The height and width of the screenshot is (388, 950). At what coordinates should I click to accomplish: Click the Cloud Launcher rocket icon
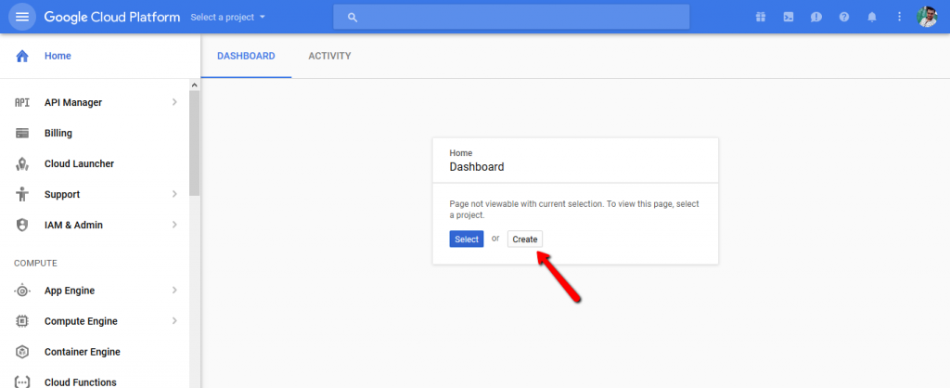click(x=22, y=163)
